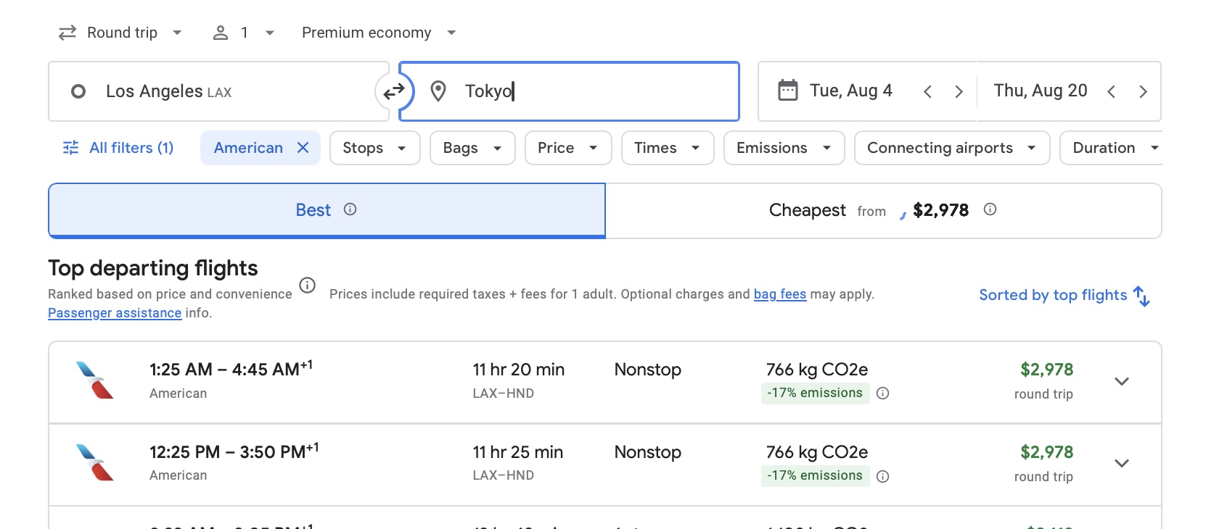
Task: View info on top departing flights ranking
Action: click(x=308, y=285)
